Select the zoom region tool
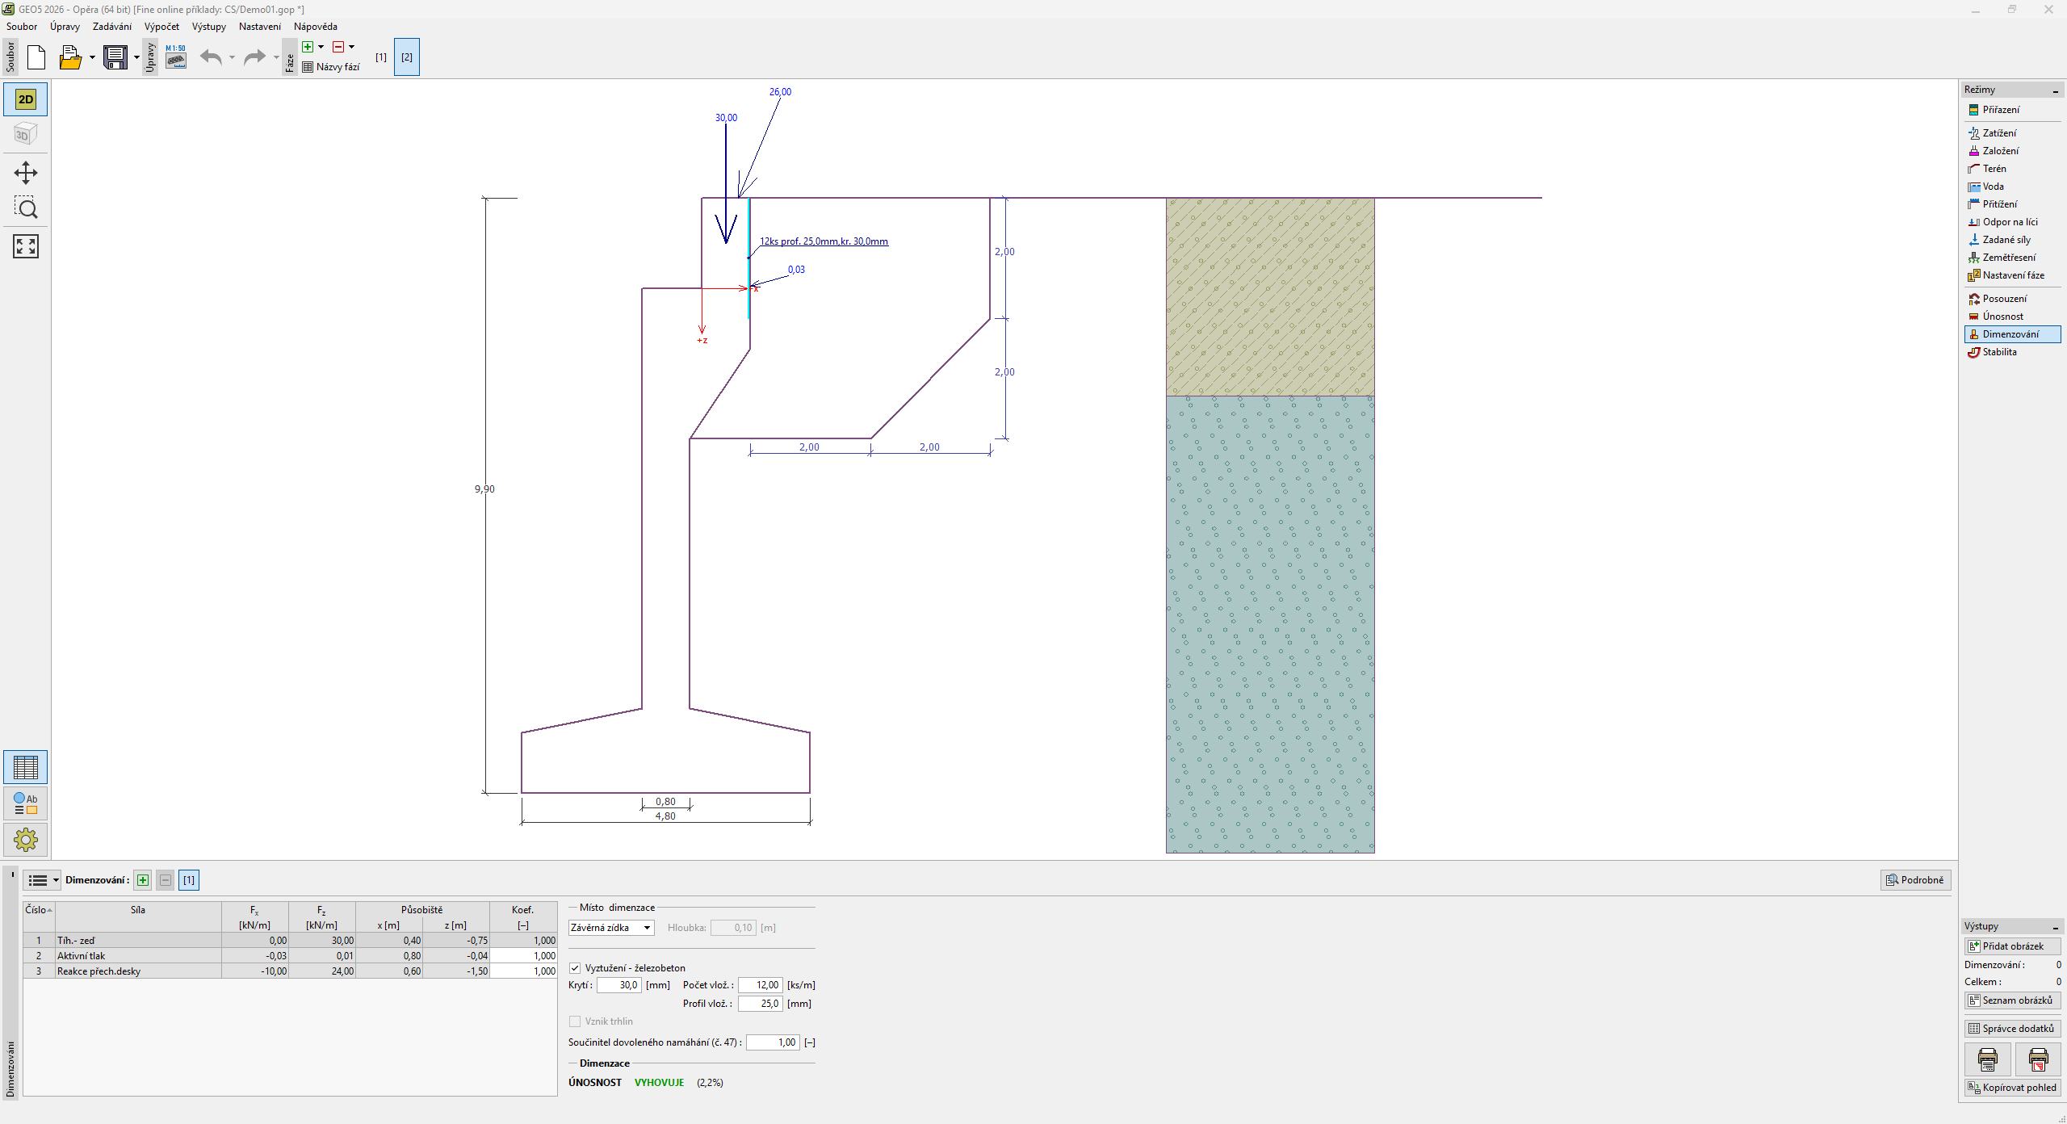The image size is (2067, 1124). pos(26,208)
